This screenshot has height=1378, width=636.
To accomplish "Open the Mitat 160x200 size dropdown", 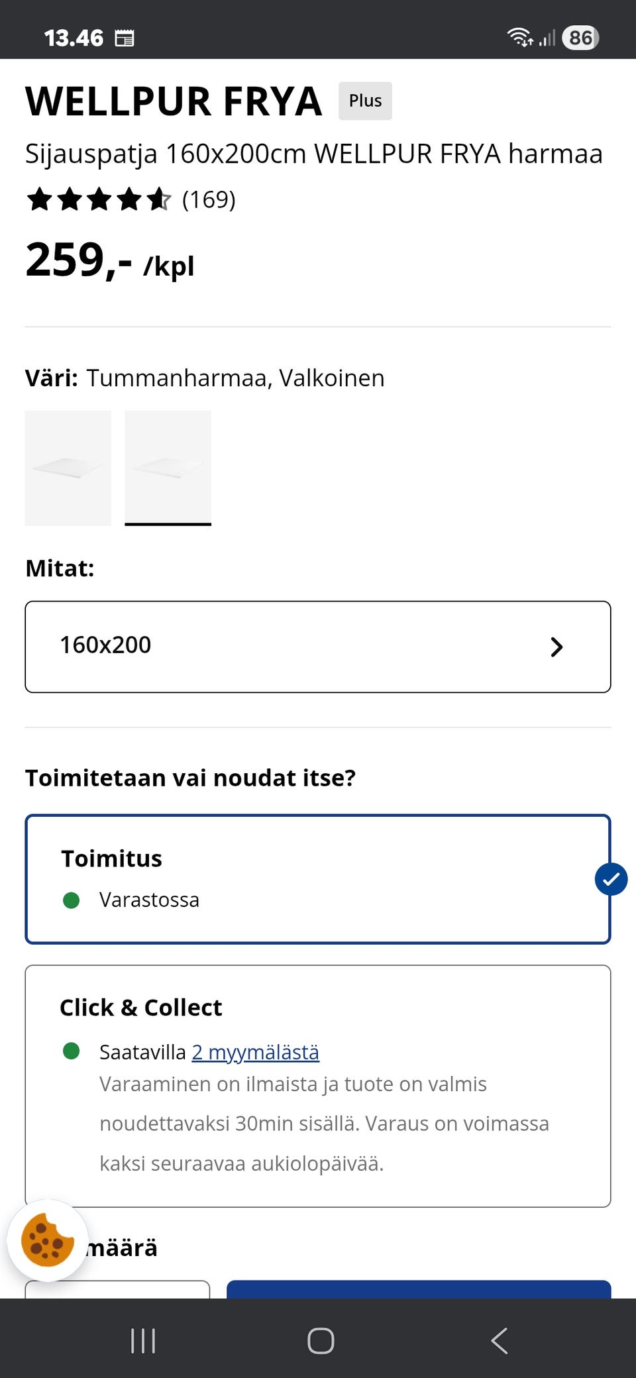I will tap(317, 647).
